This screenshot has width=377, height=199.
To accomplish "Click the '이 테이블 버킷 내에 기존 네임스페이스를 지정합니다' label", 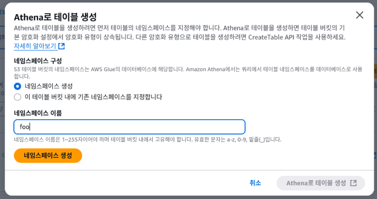I will point(93,97).
